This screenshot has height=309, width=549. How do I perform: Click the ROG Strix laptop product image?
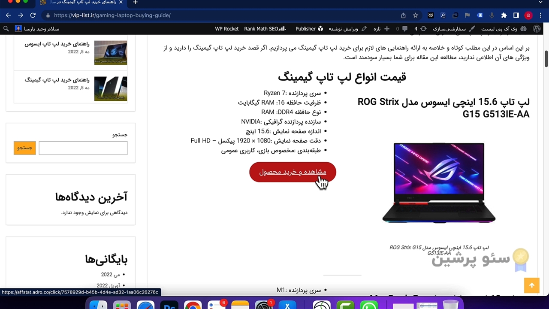pos(439,182)
